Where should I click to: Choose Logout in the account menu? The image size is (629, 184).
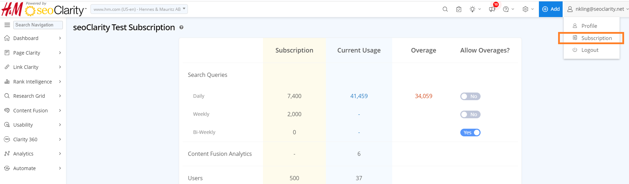[590, 50]
